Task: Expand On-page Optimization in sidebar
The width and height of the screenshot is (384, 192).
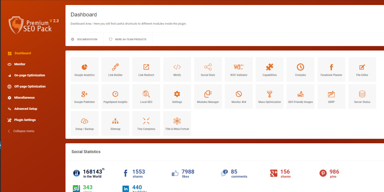Action: 29,75
